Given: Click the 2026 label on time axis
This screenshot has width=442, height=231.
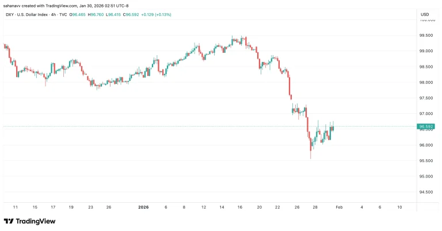Looking at the screenshot, I should pyautogui.click(x=145, y=206).
